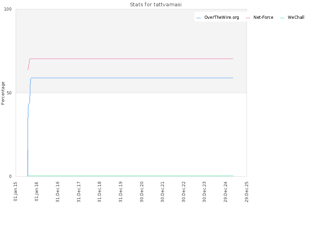Click the 50 y-axis tick label
Viewport: 313px width, 235px height.
click(9, 93)
